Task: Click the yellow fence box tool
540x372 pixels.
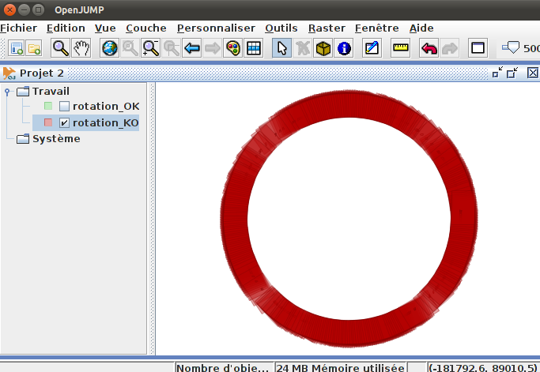Action: 323,48
